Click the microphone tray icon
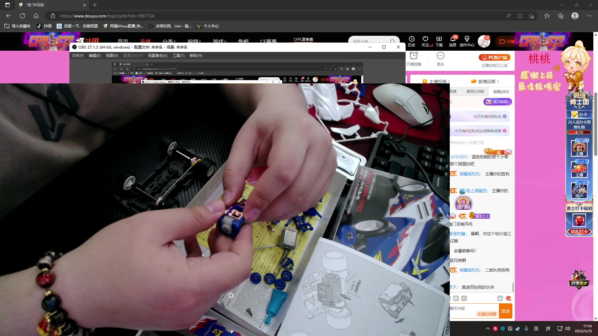The image size is (598, 336). point(526,329)
